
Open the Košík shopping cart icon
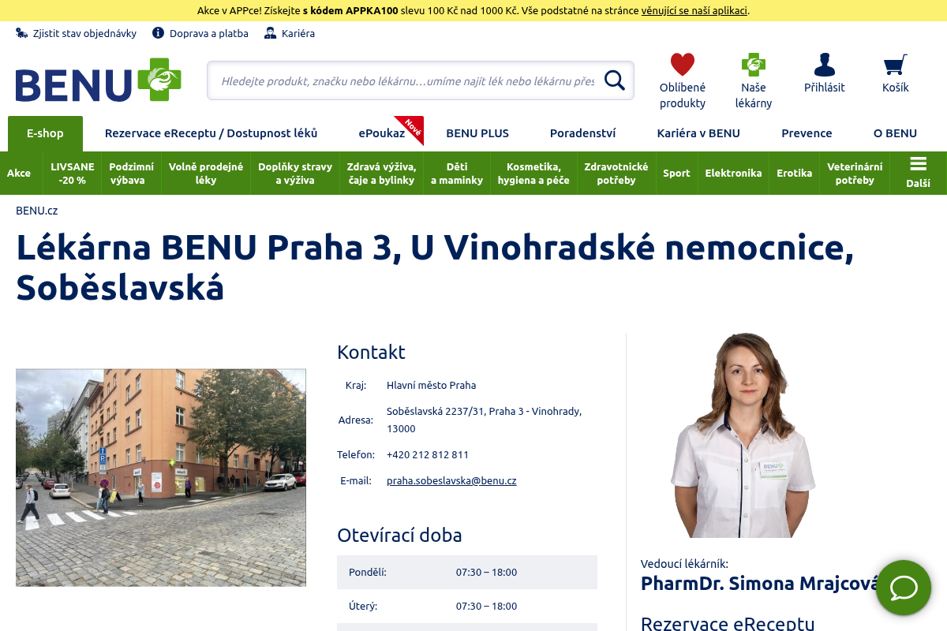coord(895,64)
